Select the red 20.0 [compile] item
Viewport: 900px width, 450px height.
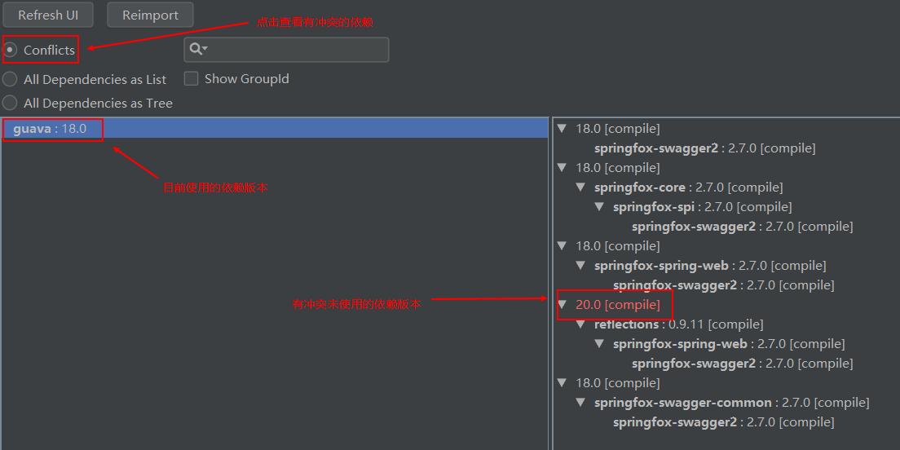[618, 305]
